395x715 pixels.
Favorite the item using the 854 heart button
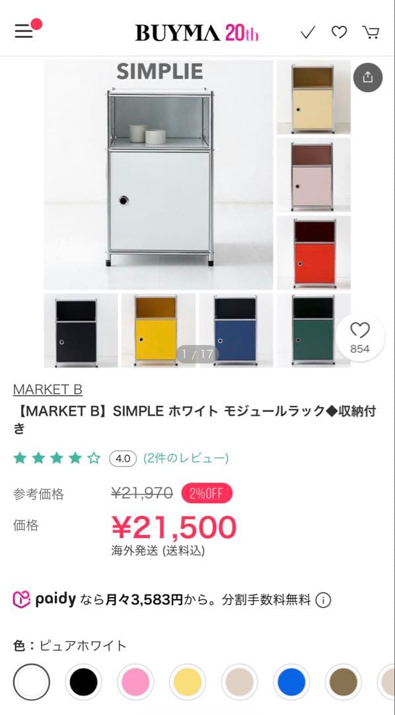tap(360, 337)
